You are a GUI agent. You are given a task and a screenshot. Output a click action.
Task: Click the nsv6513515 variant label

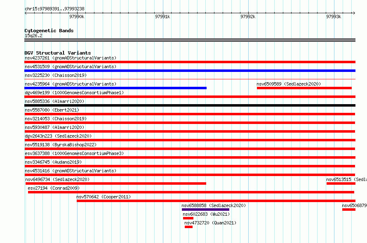point(347,179)
